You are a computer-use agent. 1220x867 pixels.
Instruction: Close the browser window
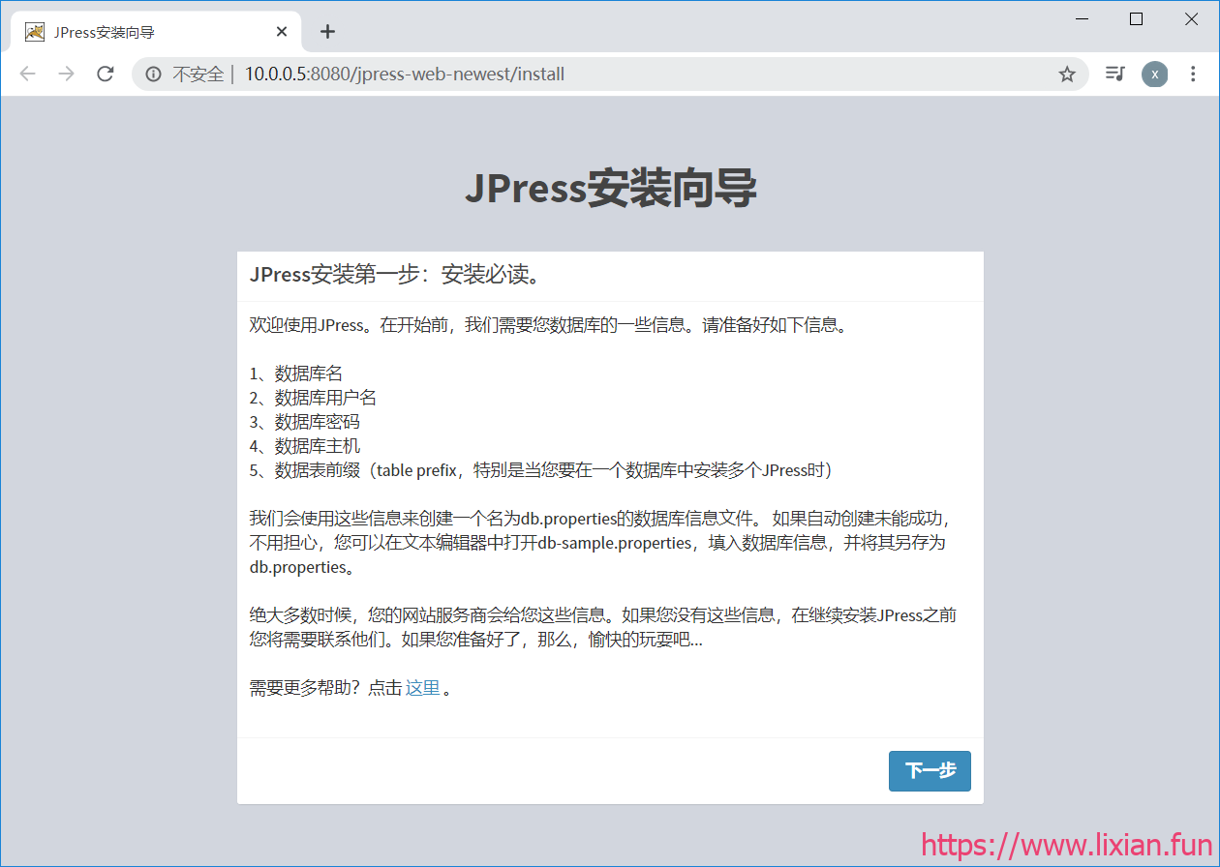pyautogui.click(x=1192, y=18)
